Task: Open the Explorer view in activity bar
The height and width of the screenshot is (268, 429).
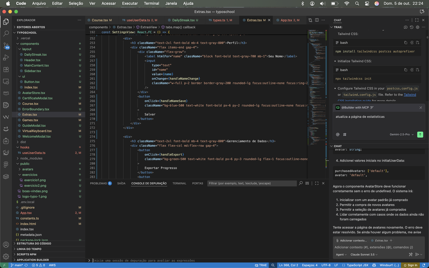Action: (6, 22)
